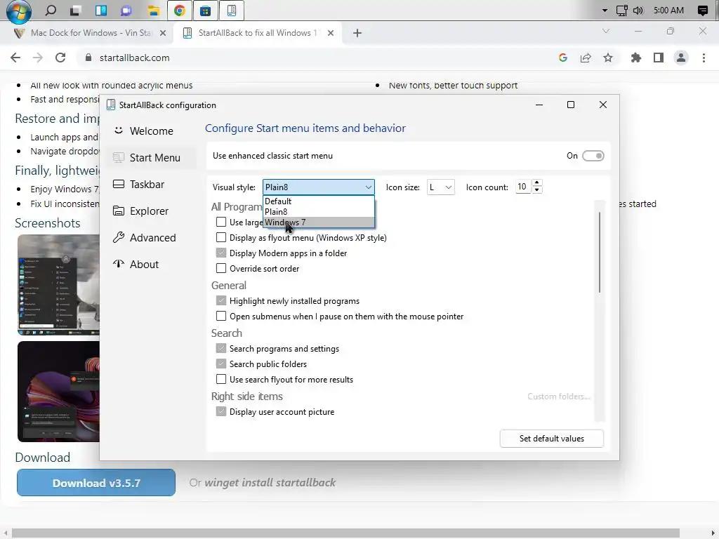Viewport: 719px width, 539px height.
Task: Decrease Icon count with down arrow
Action: pos(537,190)
